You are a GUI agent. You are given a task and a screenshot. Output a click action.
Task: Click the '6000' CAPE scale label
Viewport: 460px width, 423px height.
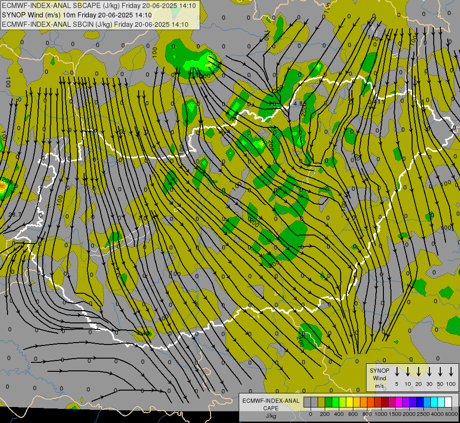(452, 414)
